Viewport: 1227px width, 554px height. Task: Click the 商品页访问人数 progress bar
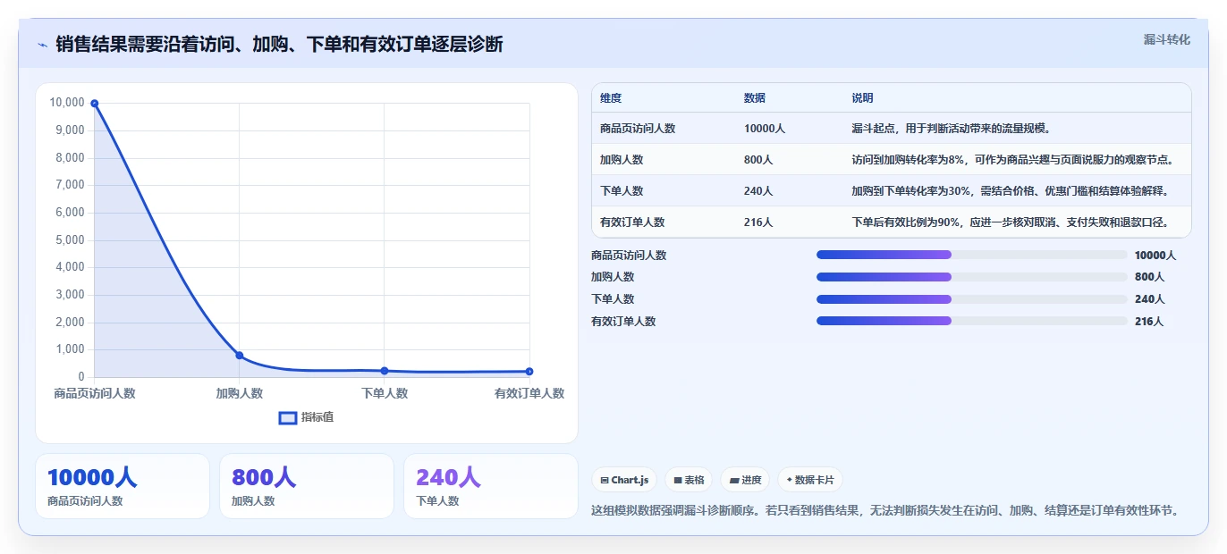click(971, 255)
